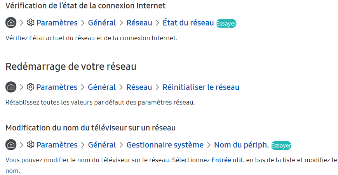Click the Entrée util. link in the description

(x=228, y=160)
